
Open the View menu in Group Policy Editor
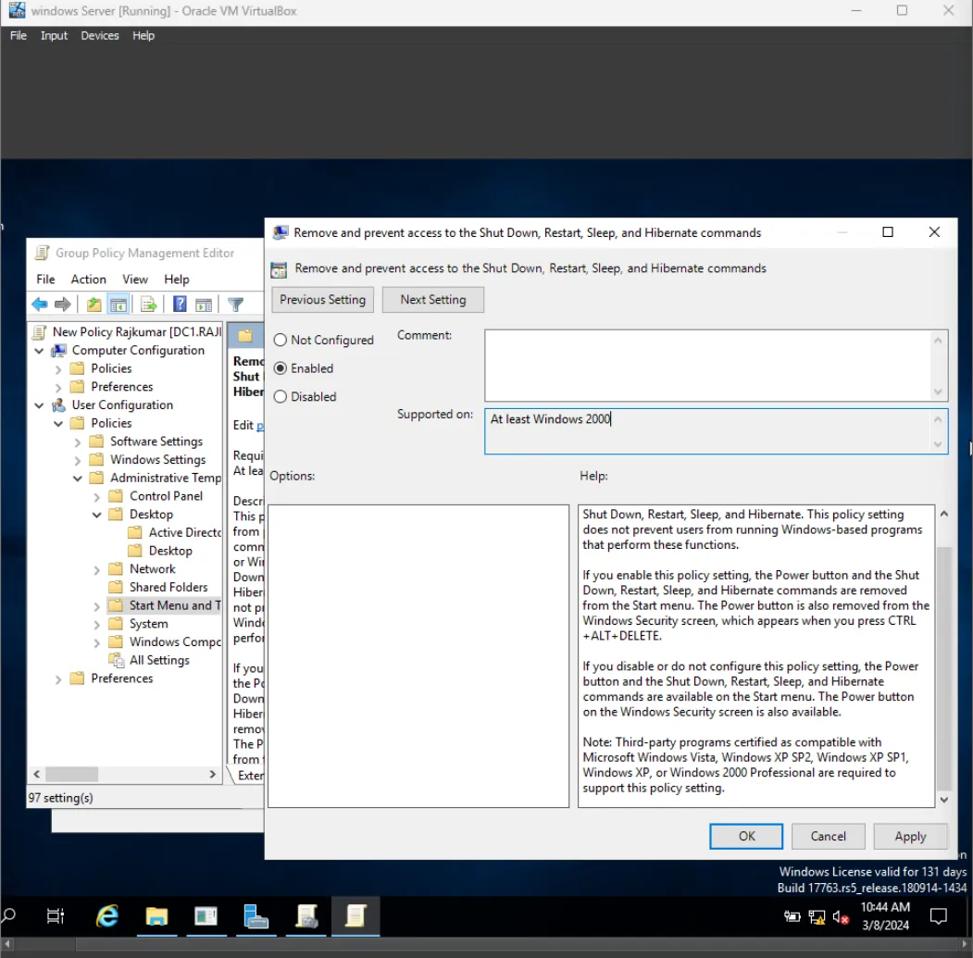134,280
